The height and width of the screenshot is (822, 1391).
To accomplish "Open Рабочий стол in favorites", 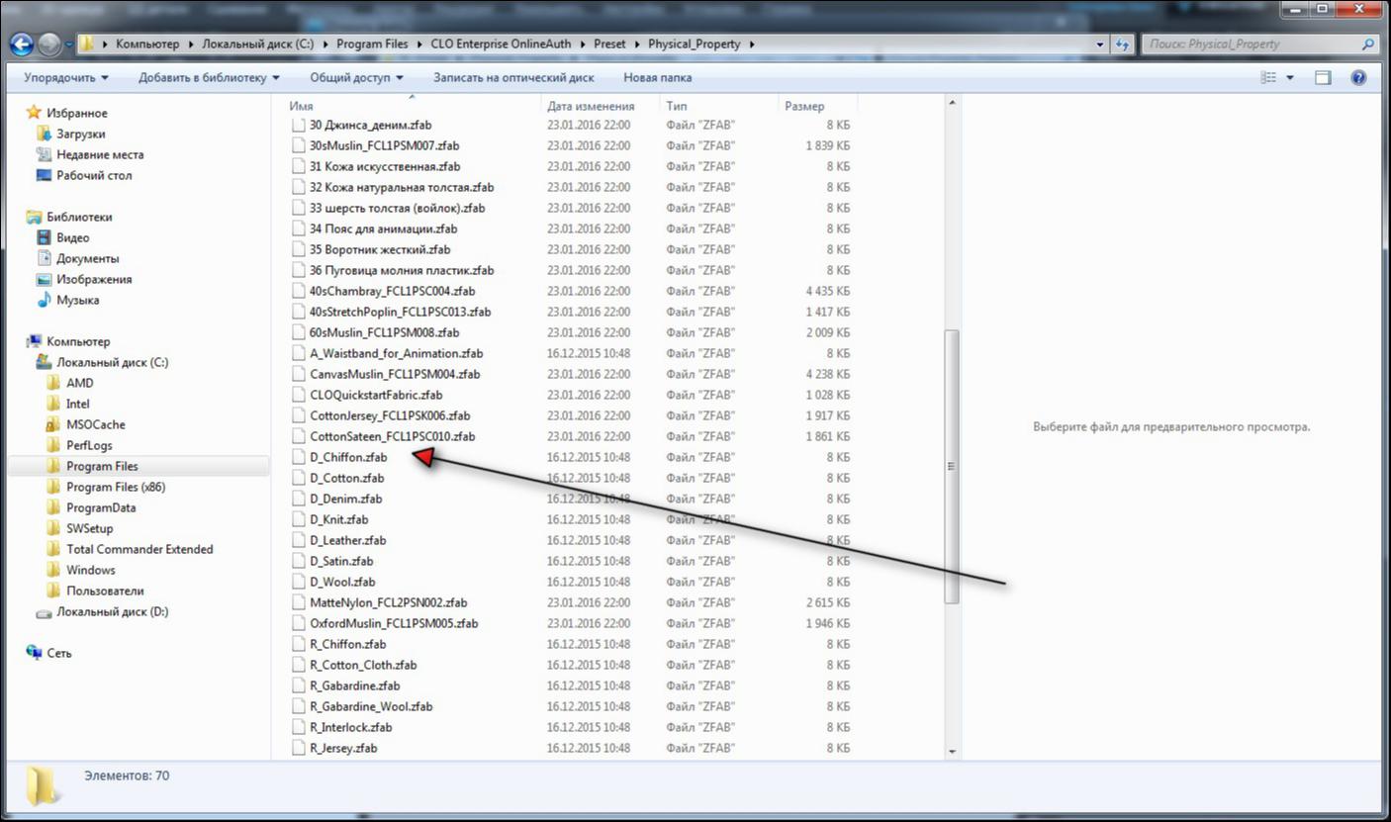I will coord(94,175).
